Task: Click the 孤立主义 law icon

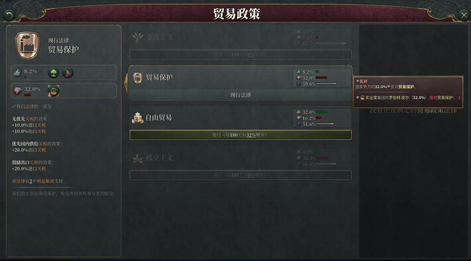Action: coord(137,158)
